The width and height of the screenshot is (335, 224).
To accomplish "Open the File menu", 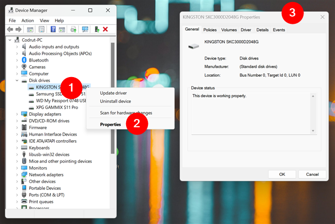I will click(12, 21).
